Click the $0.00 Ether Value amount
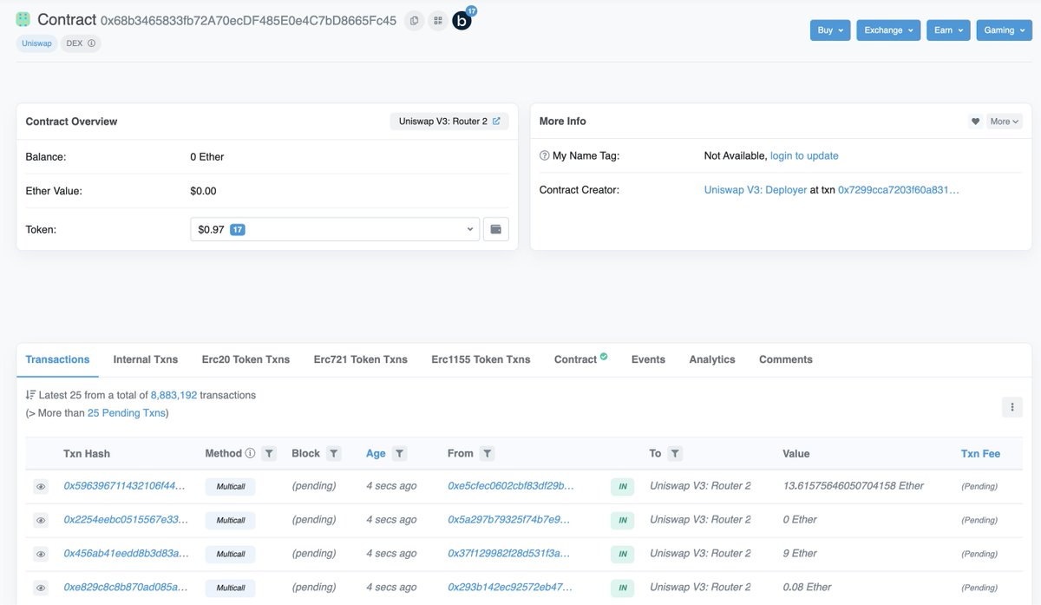Viewport: 1041px width, 605px height. (203, 191)
